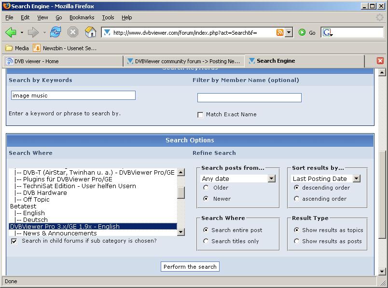Click the Stop loading icon
388x288 pixels.
[73, 32]
